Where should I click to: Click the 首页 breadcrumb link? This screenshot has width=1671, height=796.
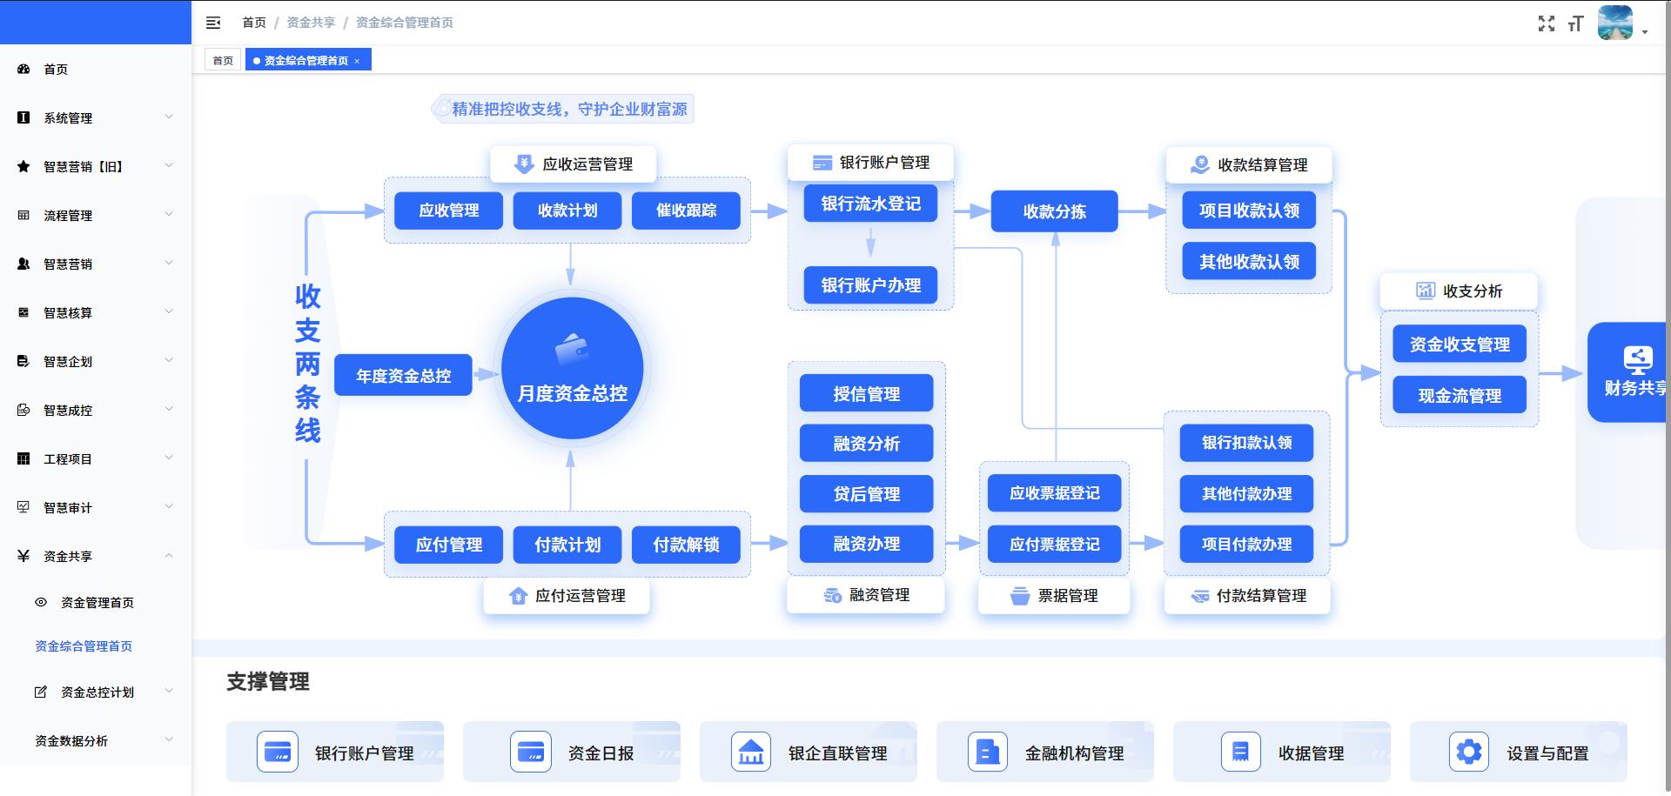point(254,23)
